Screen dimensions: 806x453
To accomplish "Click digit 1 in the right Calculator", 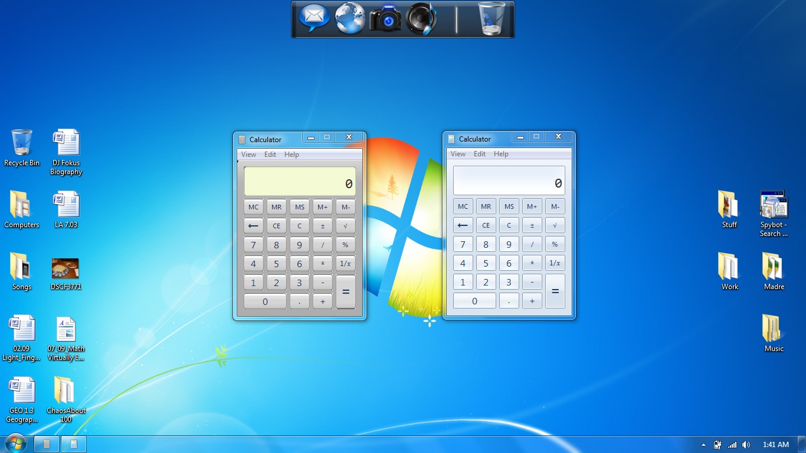I will pos(463,283).
